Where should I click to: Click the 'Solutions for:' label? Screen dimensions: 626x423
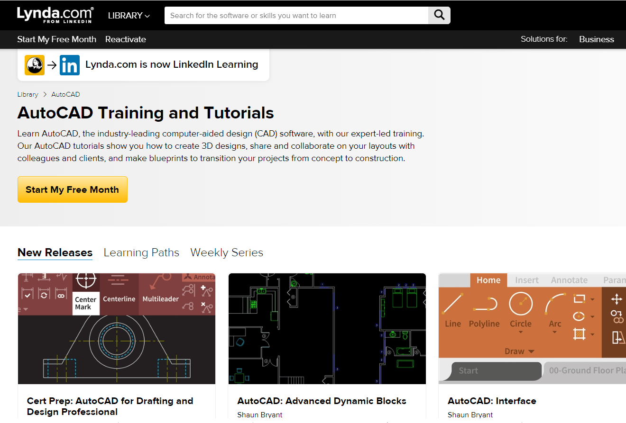544,39
